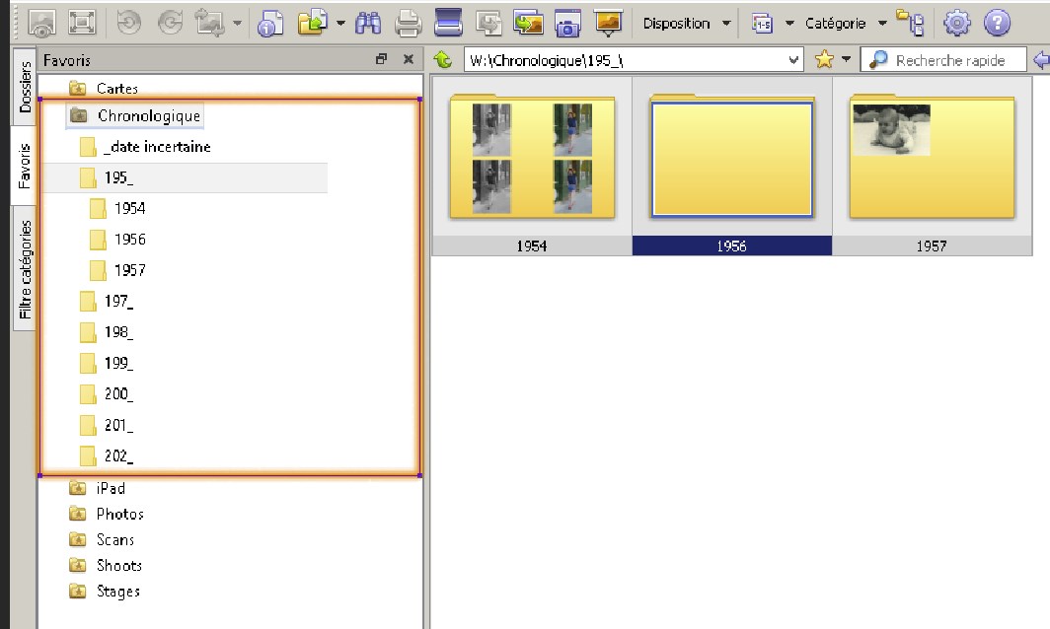Click the screen capture camera icon

[x=567, y=24]
